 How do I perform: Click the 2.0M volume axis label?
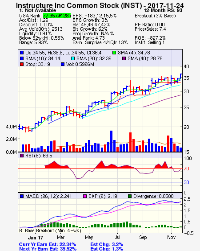[11, 139]
